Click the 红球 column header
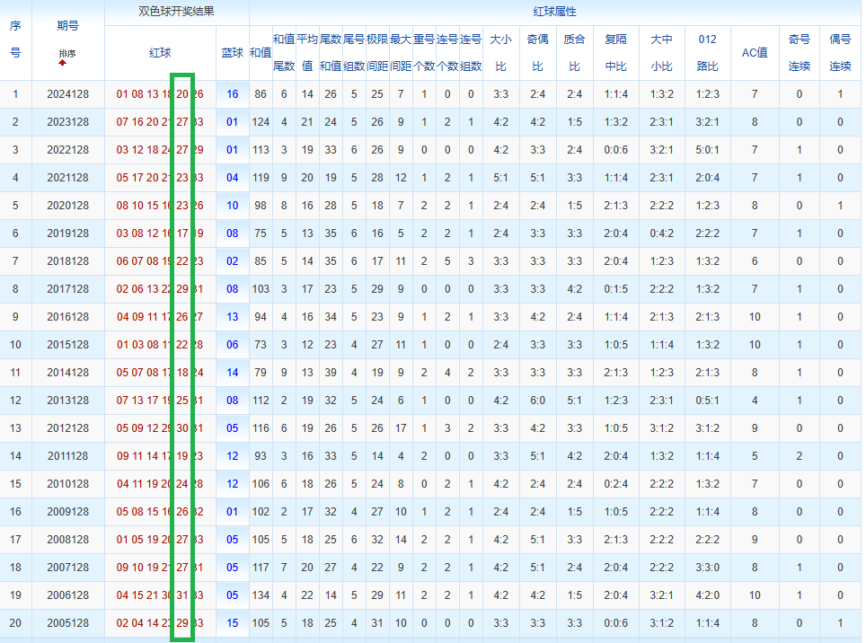 point(160,53)
